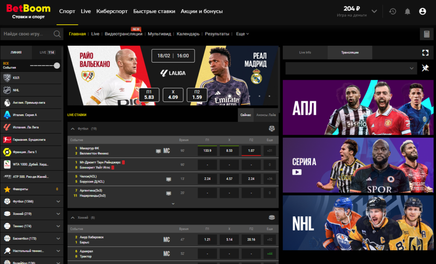
Task: Bet X 4.09 on banner
Action: click(x=173, y=95)
